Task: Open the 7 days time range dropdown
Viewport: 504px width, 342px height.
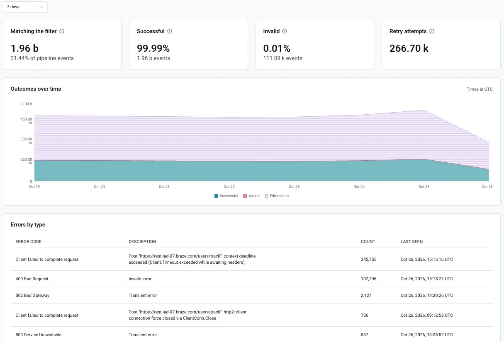Action: pos(25,7)
